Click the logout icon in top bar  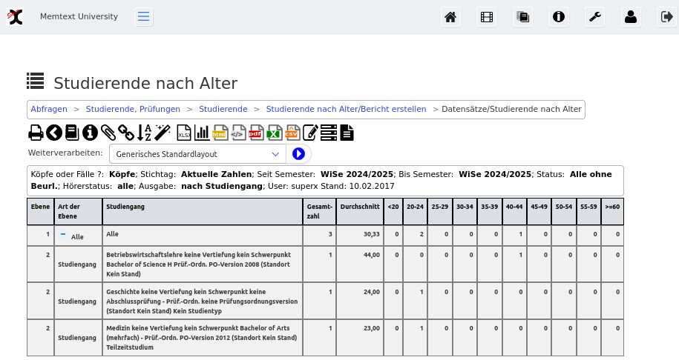pos(666,17)
